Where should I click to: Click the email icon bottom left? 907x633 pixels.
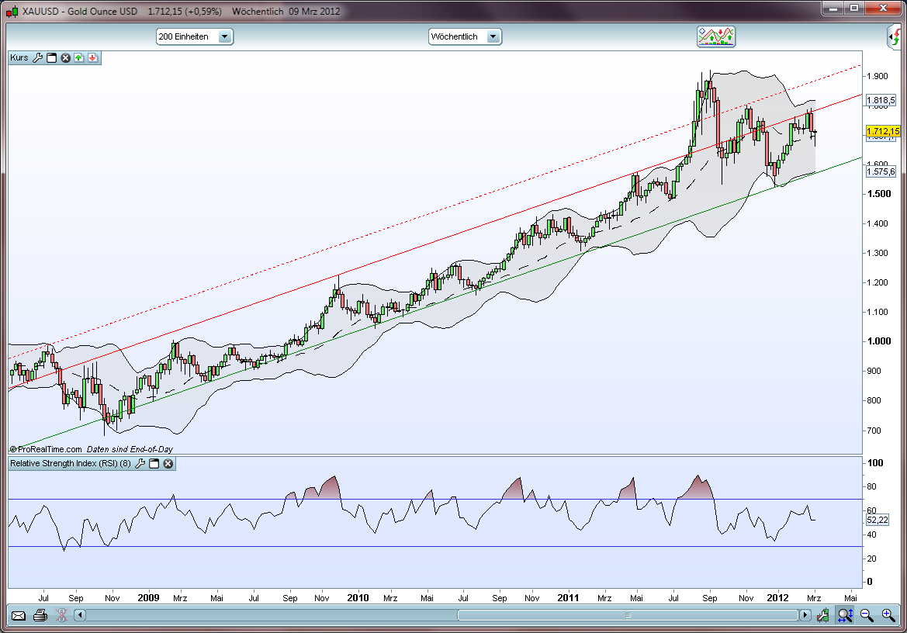coord(17,614)
